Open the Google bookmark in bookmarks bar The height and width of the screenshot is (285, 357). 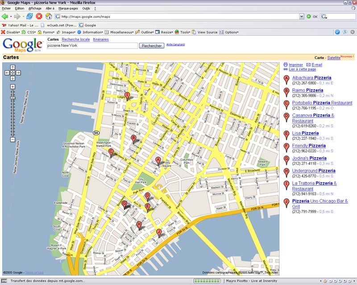tap(87, 25)
